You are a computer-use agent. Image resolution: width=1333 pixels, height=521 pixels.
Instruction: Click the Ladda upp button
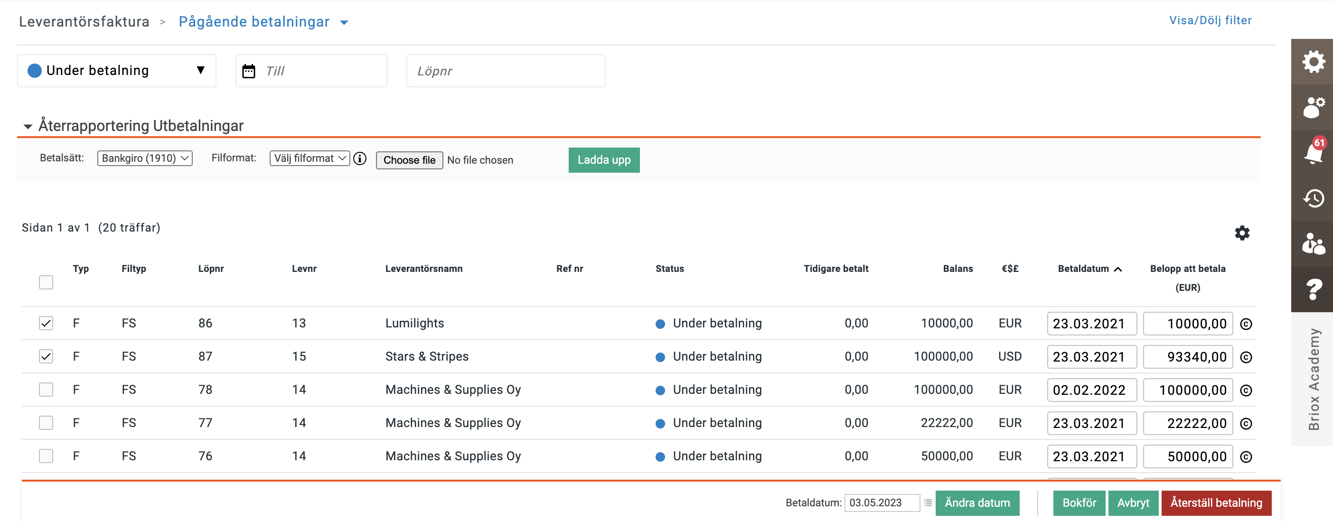pos(604,160)
